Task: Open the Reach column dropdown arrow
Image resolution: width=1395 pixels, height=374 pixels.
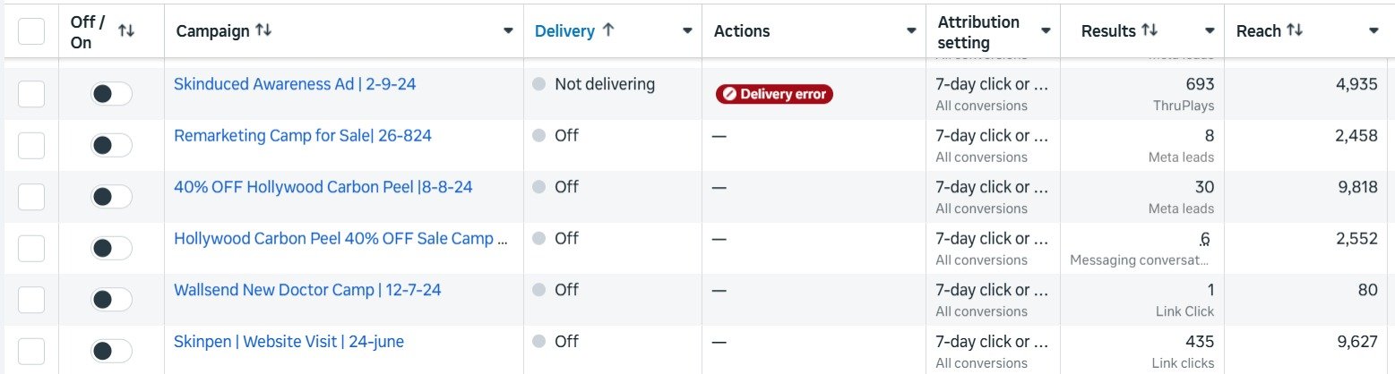Action: 1373,31
